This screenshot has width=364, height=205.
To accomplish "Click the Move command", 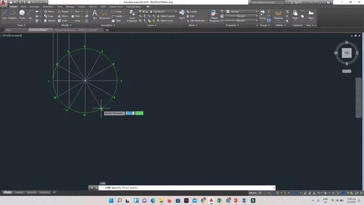I will (49, 11).
